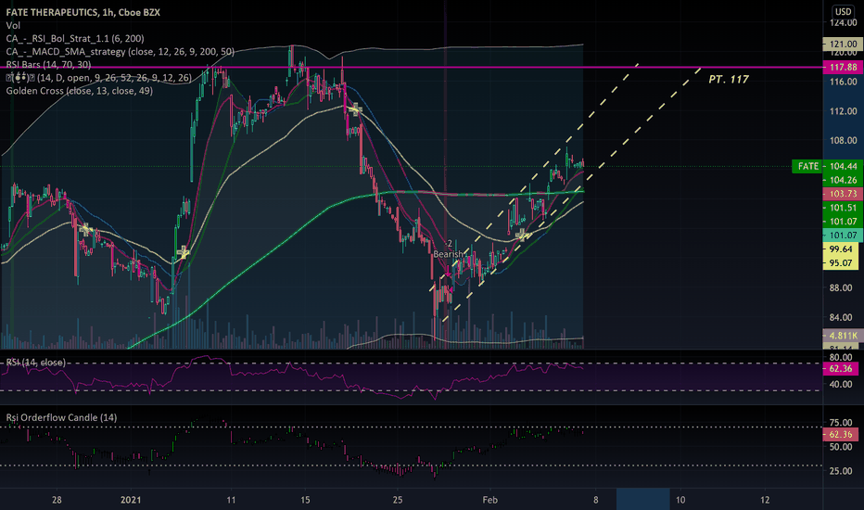Click the USD currency button
Screen dimensions: 864x510
pyautogui.click(x=843, y=11)
